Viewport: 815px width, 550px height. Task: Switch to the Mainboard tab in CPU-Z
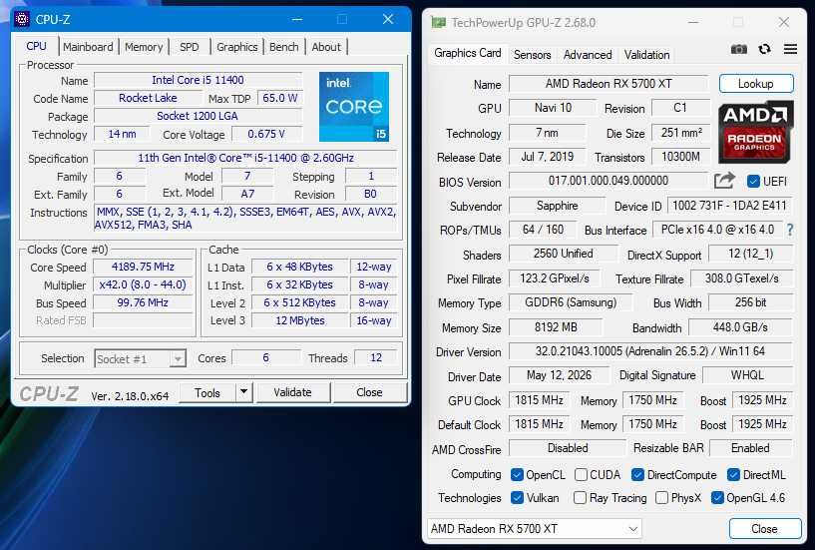pyautogui.click(x=88, y=47)
